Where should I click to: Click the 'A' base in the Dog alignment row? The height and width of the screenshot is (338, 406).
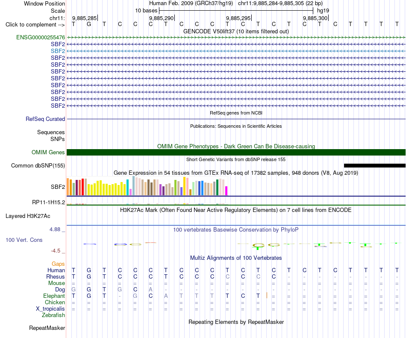tap(151, 289)
